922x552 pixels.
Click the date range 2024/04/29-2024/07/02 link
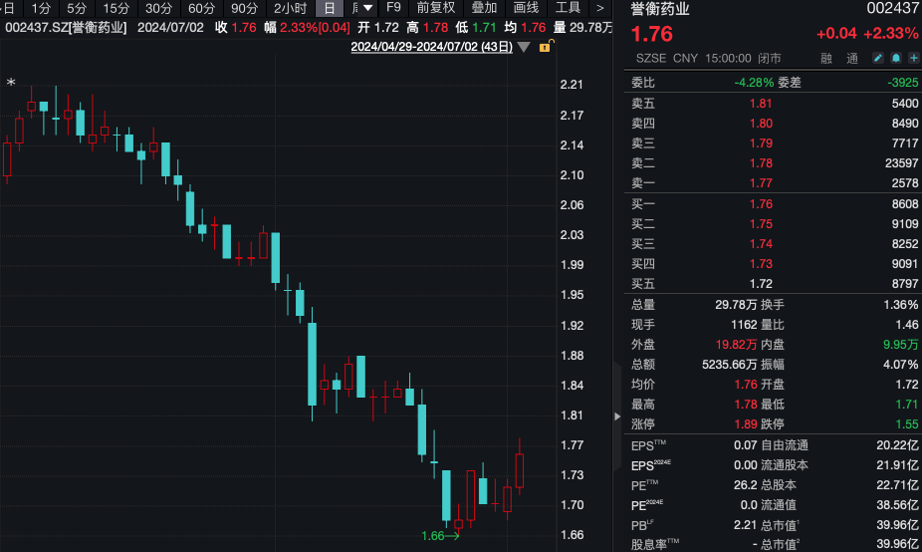coord(432,47)
